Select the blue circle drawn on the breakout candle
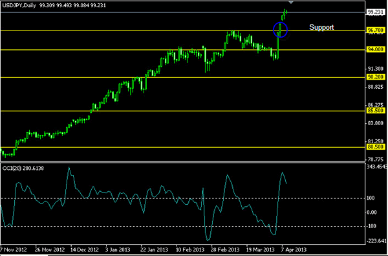This screenshot has width=388, height=256. pos(280,30)
